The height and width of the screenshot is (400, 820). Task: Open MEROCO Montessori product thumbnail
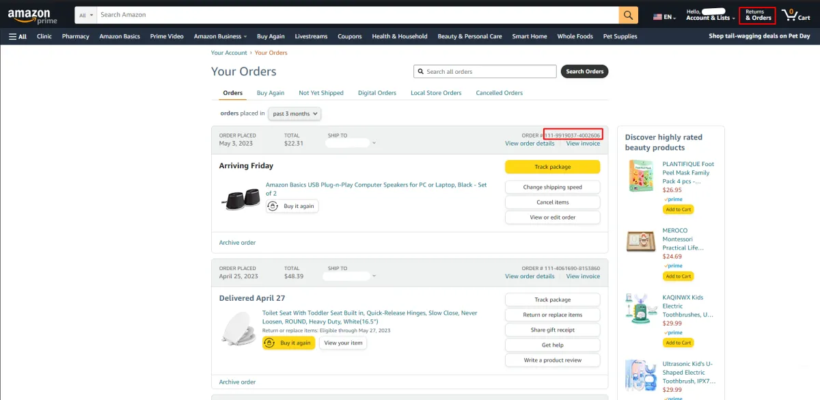[x=641, y=241]
